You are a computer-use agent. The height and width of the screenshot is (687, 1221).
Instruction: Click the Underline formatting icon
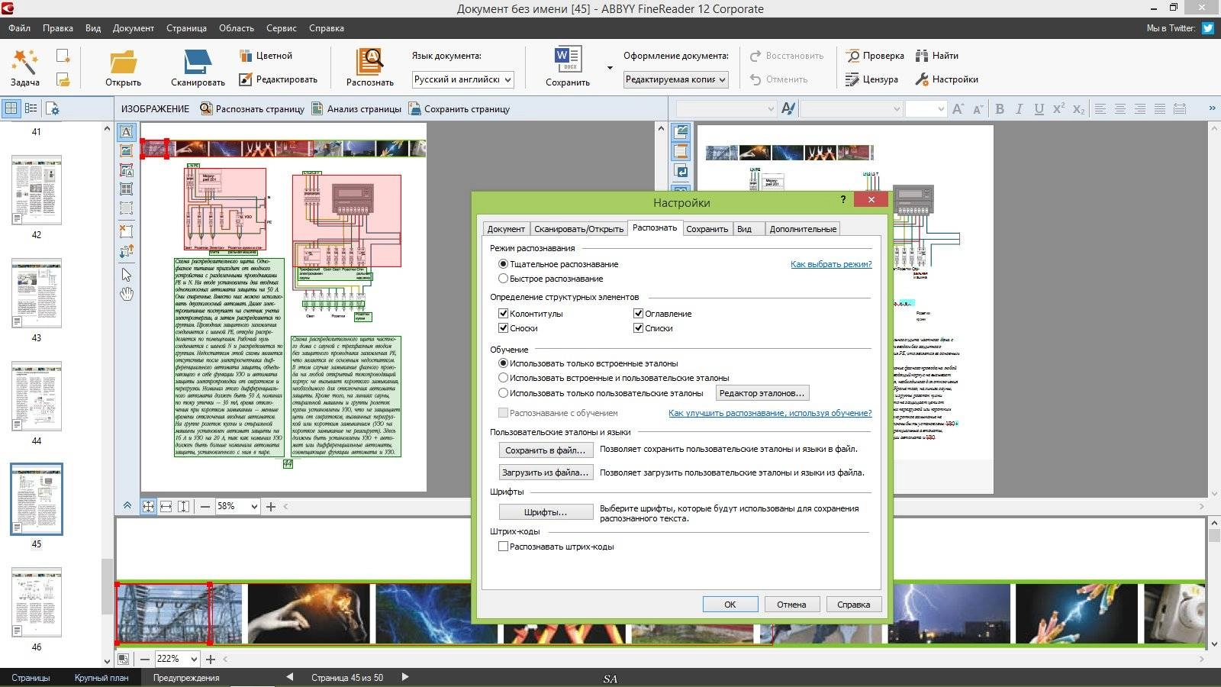1039,109
